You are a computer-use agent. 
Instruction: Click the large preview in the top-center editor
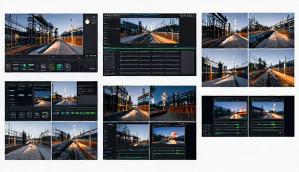pyautogui.click(x=149, y=31)
